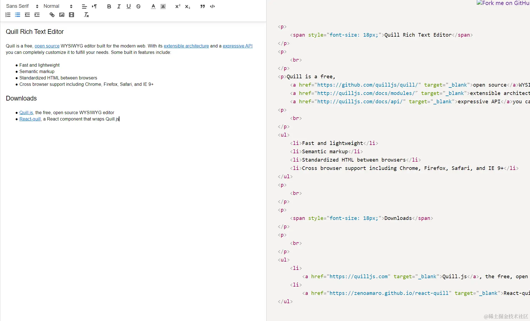
Task: Click the '<li>Semantic markup</li>' code line
Action: pyautogui.click(x=326, y=152)
